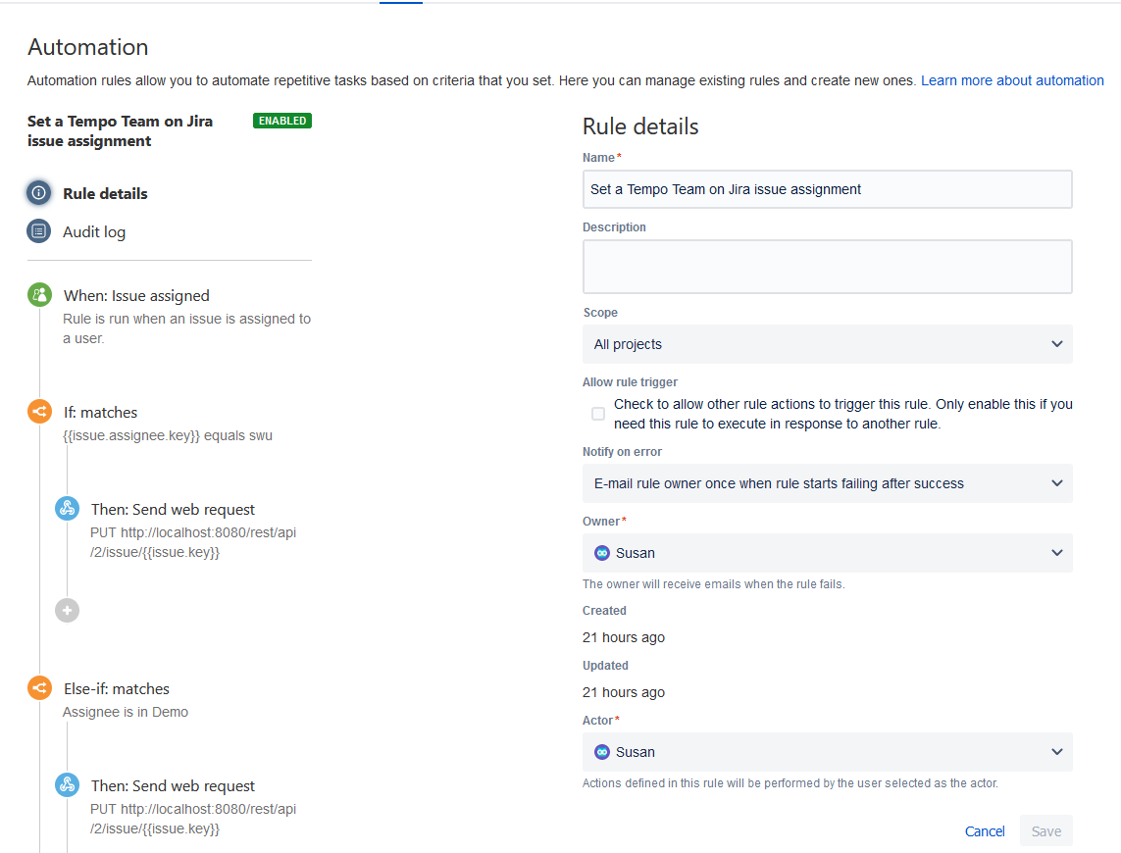Click the green ENABLED status badge
This screenshot has height=853, width=1121.
tap(281, 121)
